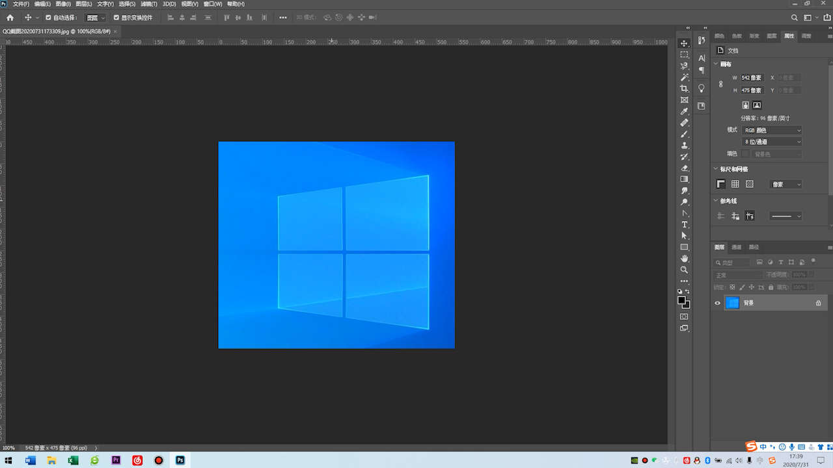Open the Paragraph panel icon
This screenshot has height=468, width=833.
tap(702, 71)
